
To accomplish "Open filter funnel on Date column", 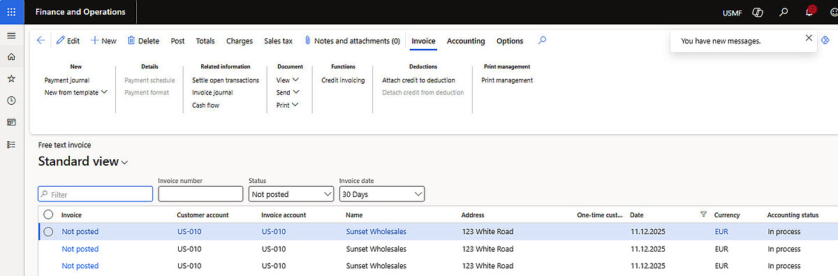I will [703, 215].
